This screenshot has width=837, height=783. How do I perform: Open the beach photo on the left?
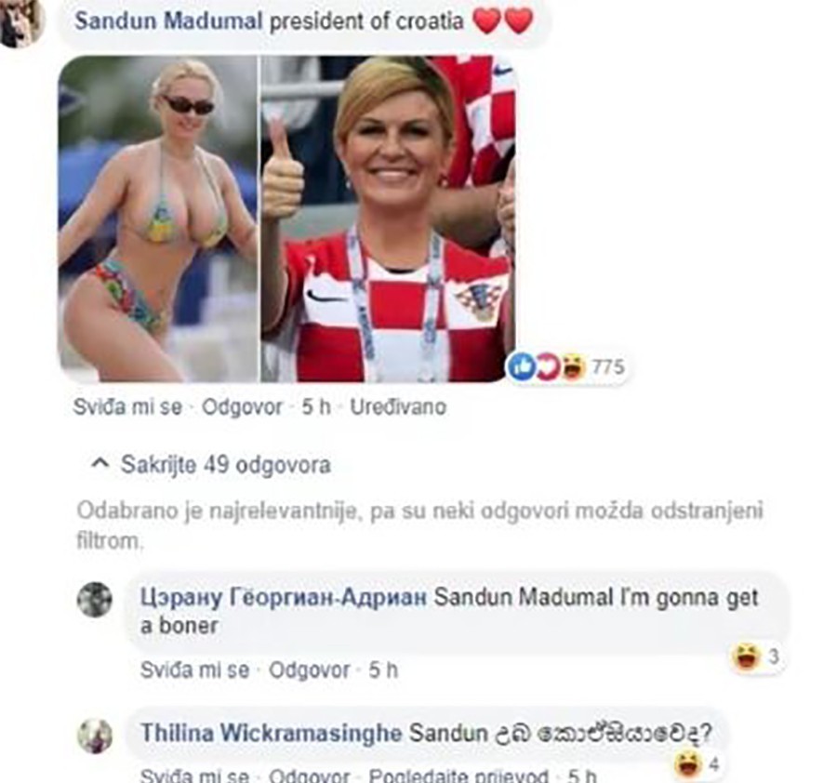(158, 219)
